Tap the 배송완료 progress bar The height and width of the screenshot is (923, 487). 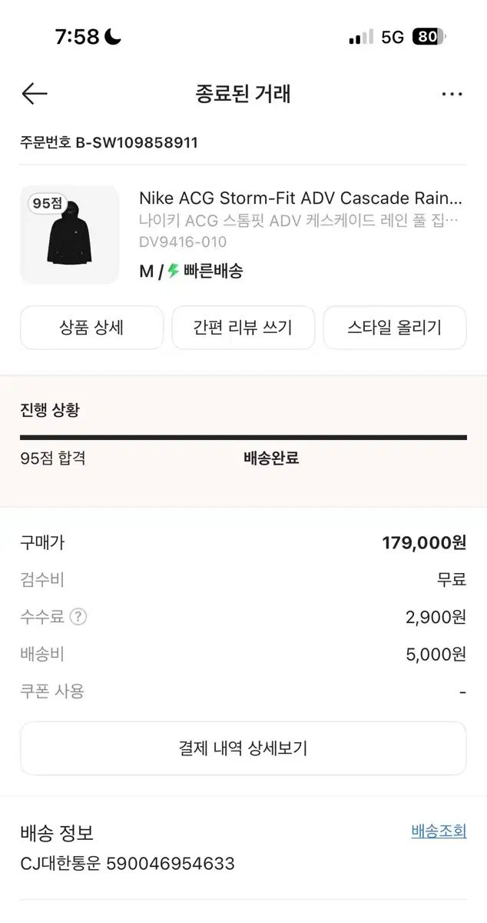click(x=243, y=438)
